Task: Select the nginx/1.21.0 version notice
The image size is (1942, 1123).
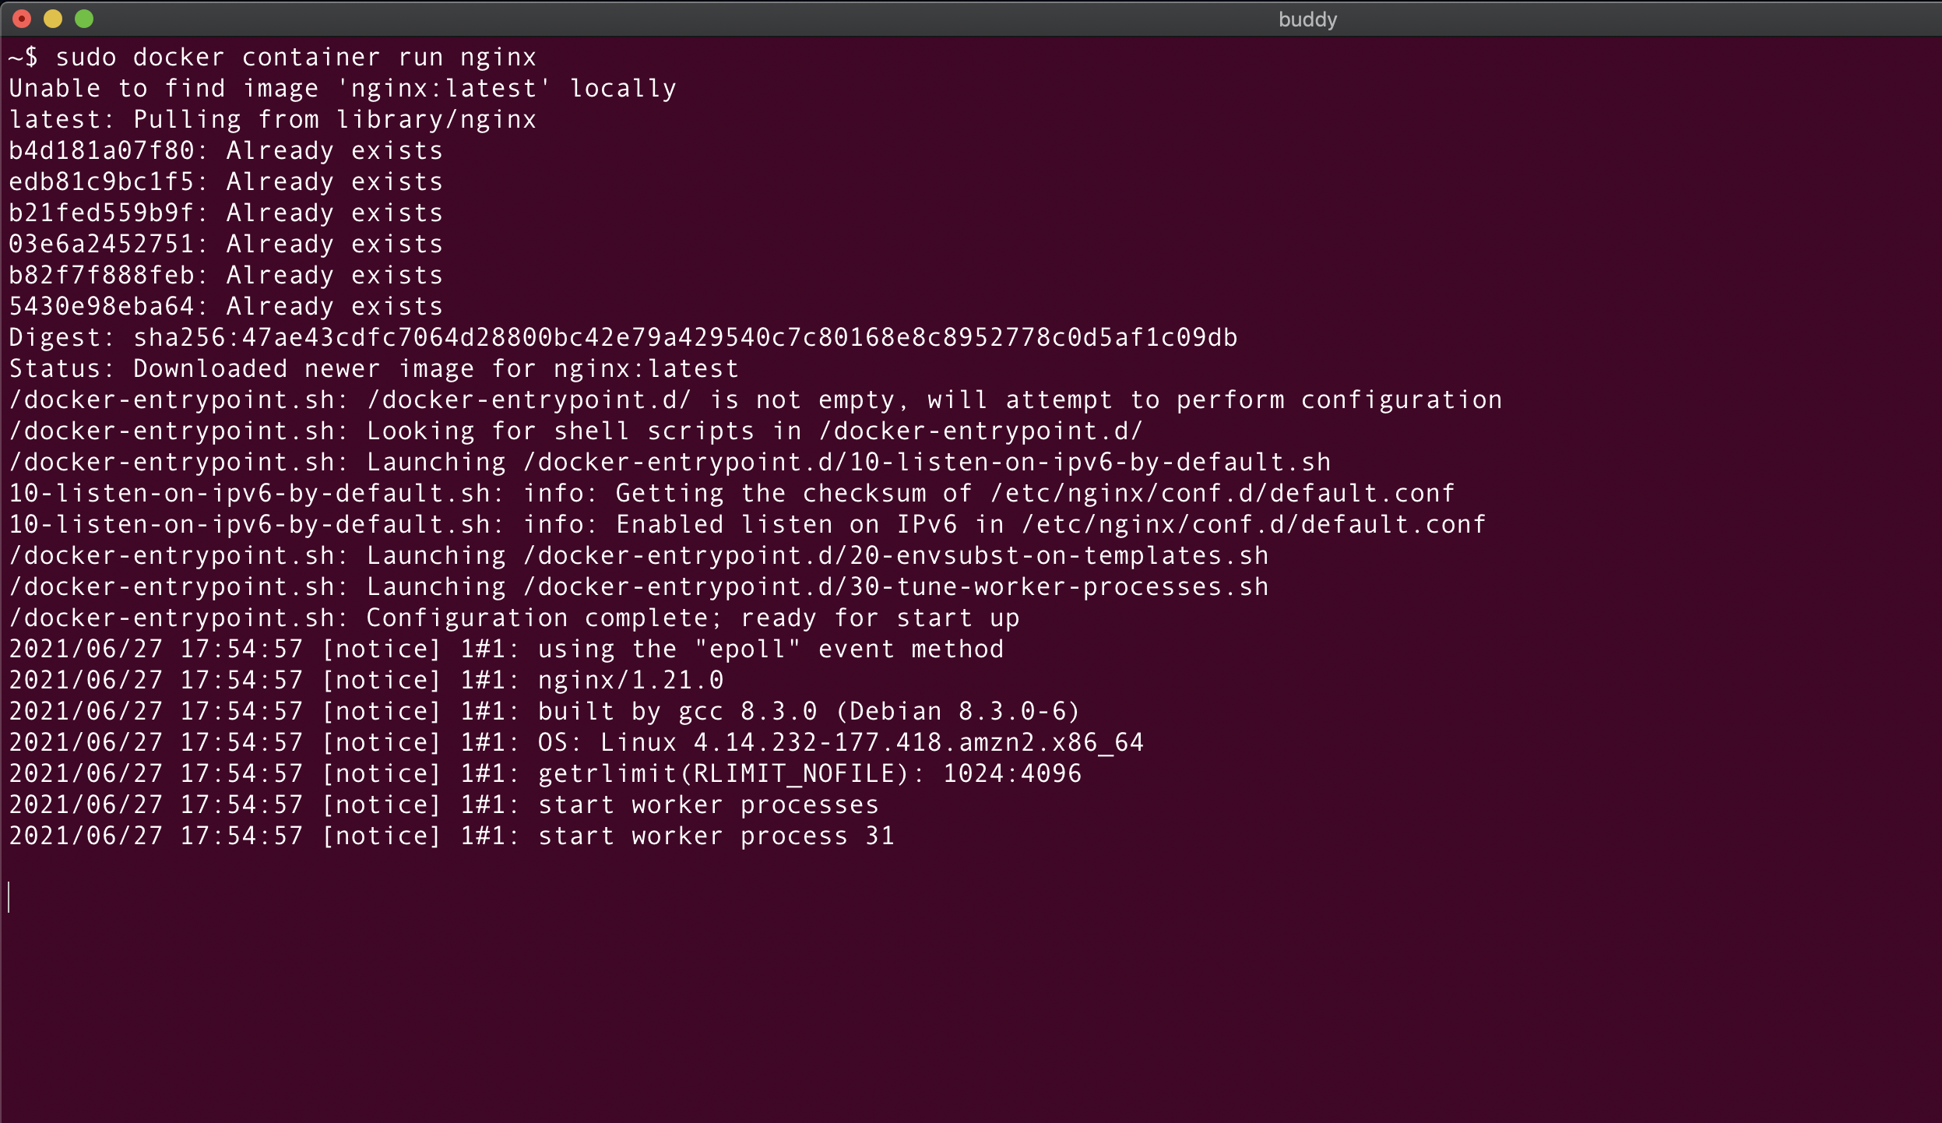Action: pyautogui.click(x=631, y=679)
